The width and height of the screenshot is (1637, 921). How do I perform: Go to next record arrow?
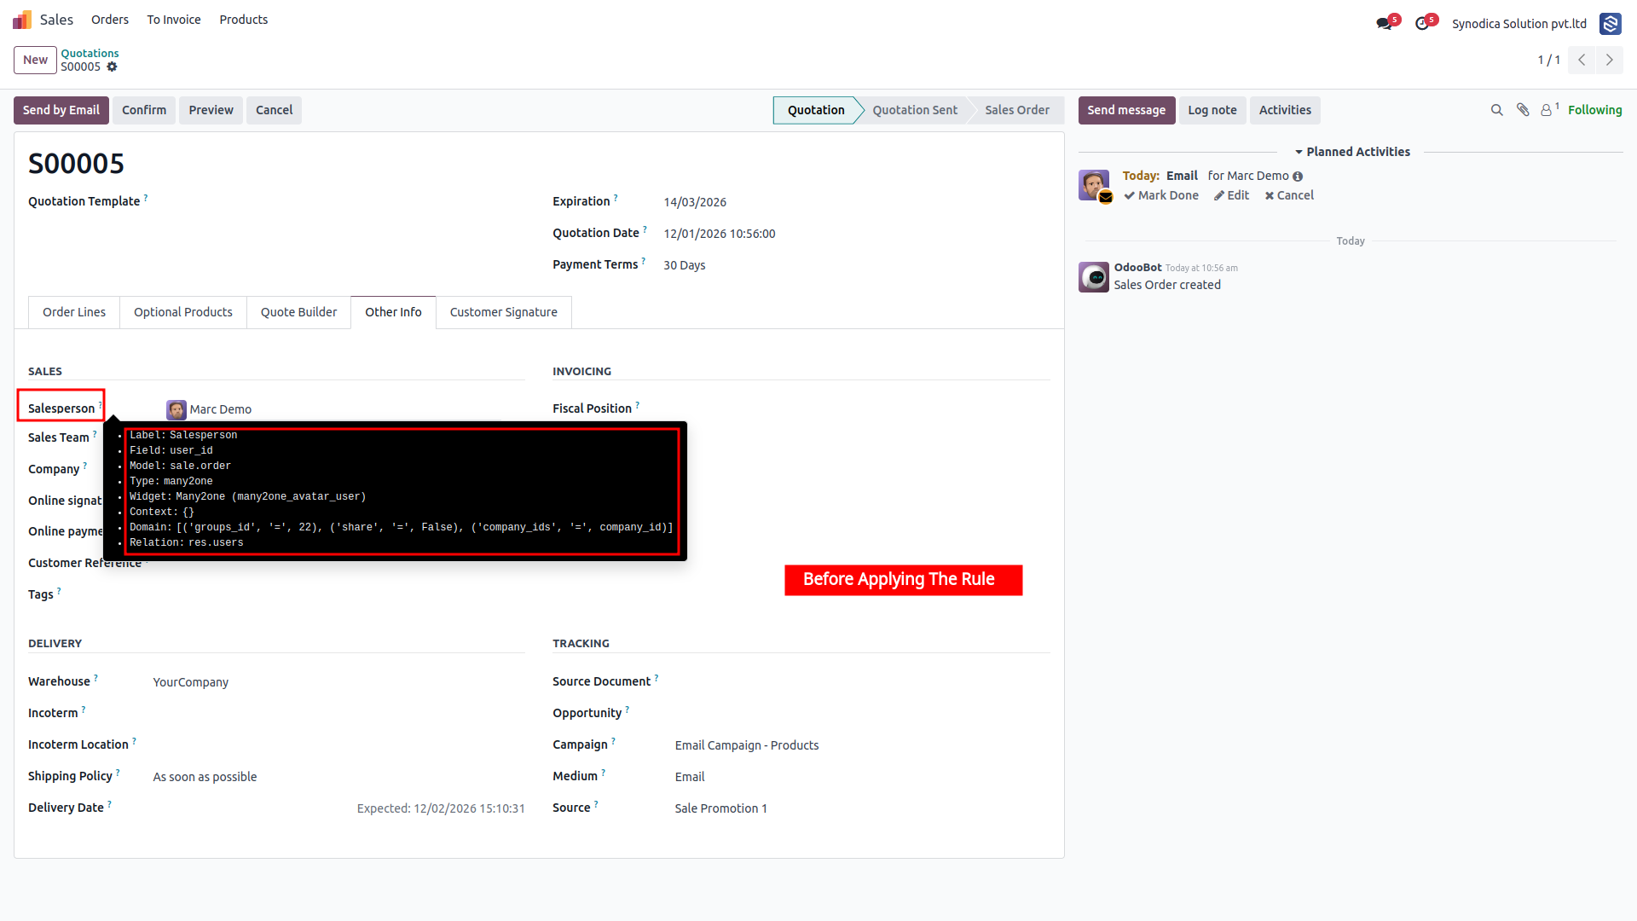(x=1610, y=60)
